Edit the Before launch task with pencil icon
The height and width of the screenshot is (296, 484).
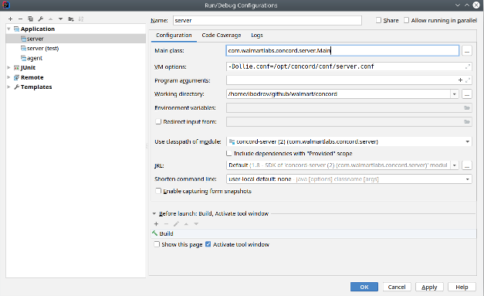tap(176, 224)
